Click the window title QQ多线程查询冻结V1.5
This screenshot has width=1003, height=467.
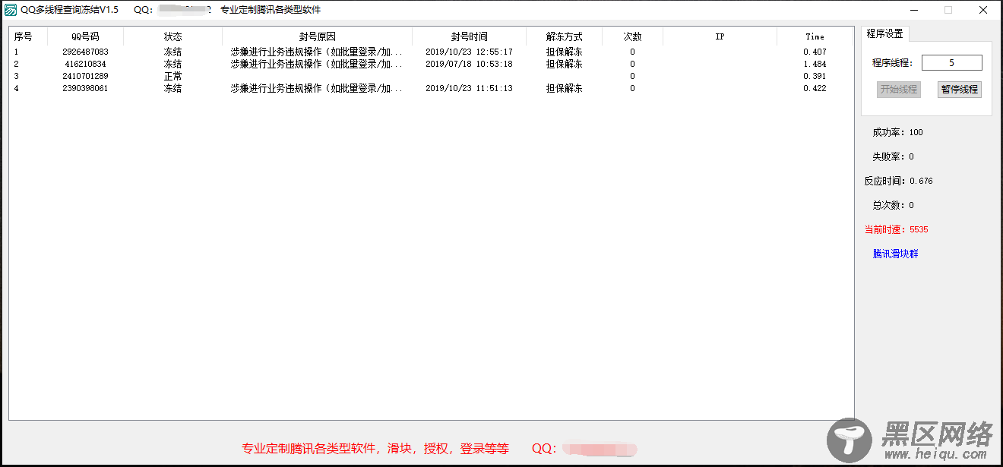tap(70, 10)
